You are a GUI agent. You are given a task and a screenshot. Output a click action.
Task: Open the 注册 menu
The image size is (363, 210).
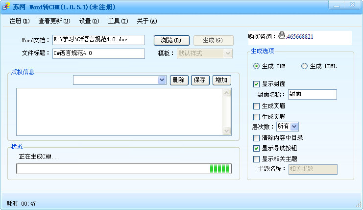tap(20, 21)
